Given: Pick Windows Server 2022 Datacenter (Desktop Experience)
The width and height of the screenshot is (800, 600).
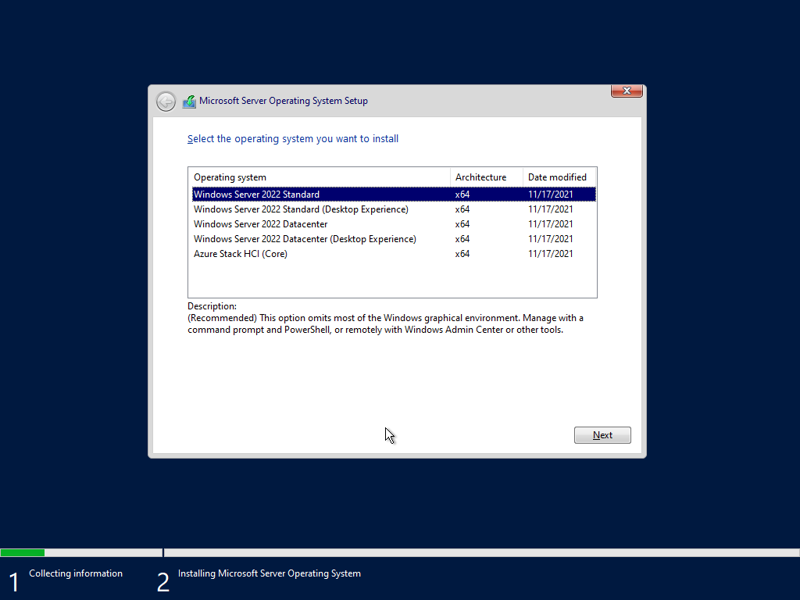Looking at the screenshot, I should click(305, 239).
